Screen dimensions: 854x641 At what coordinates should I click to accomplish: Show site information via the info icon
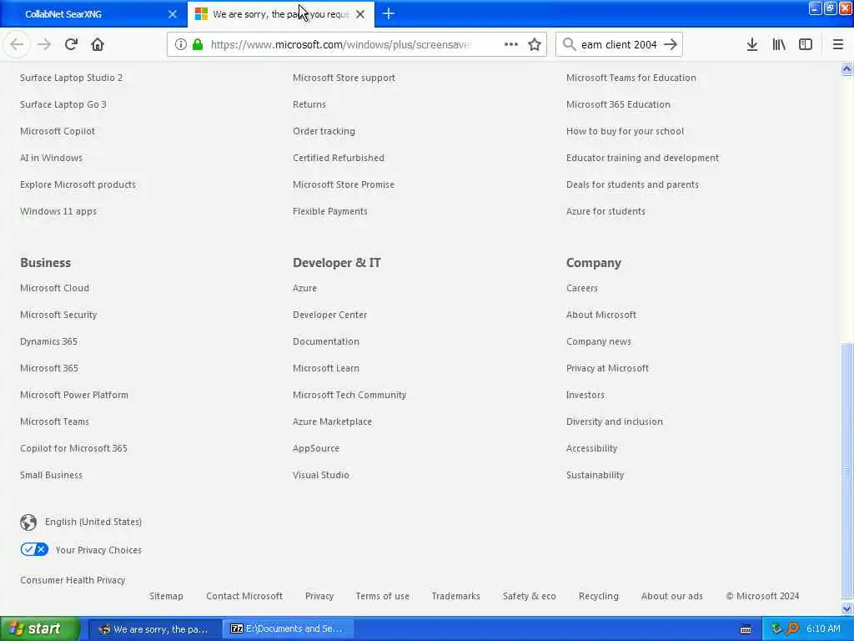coord(180,45)
